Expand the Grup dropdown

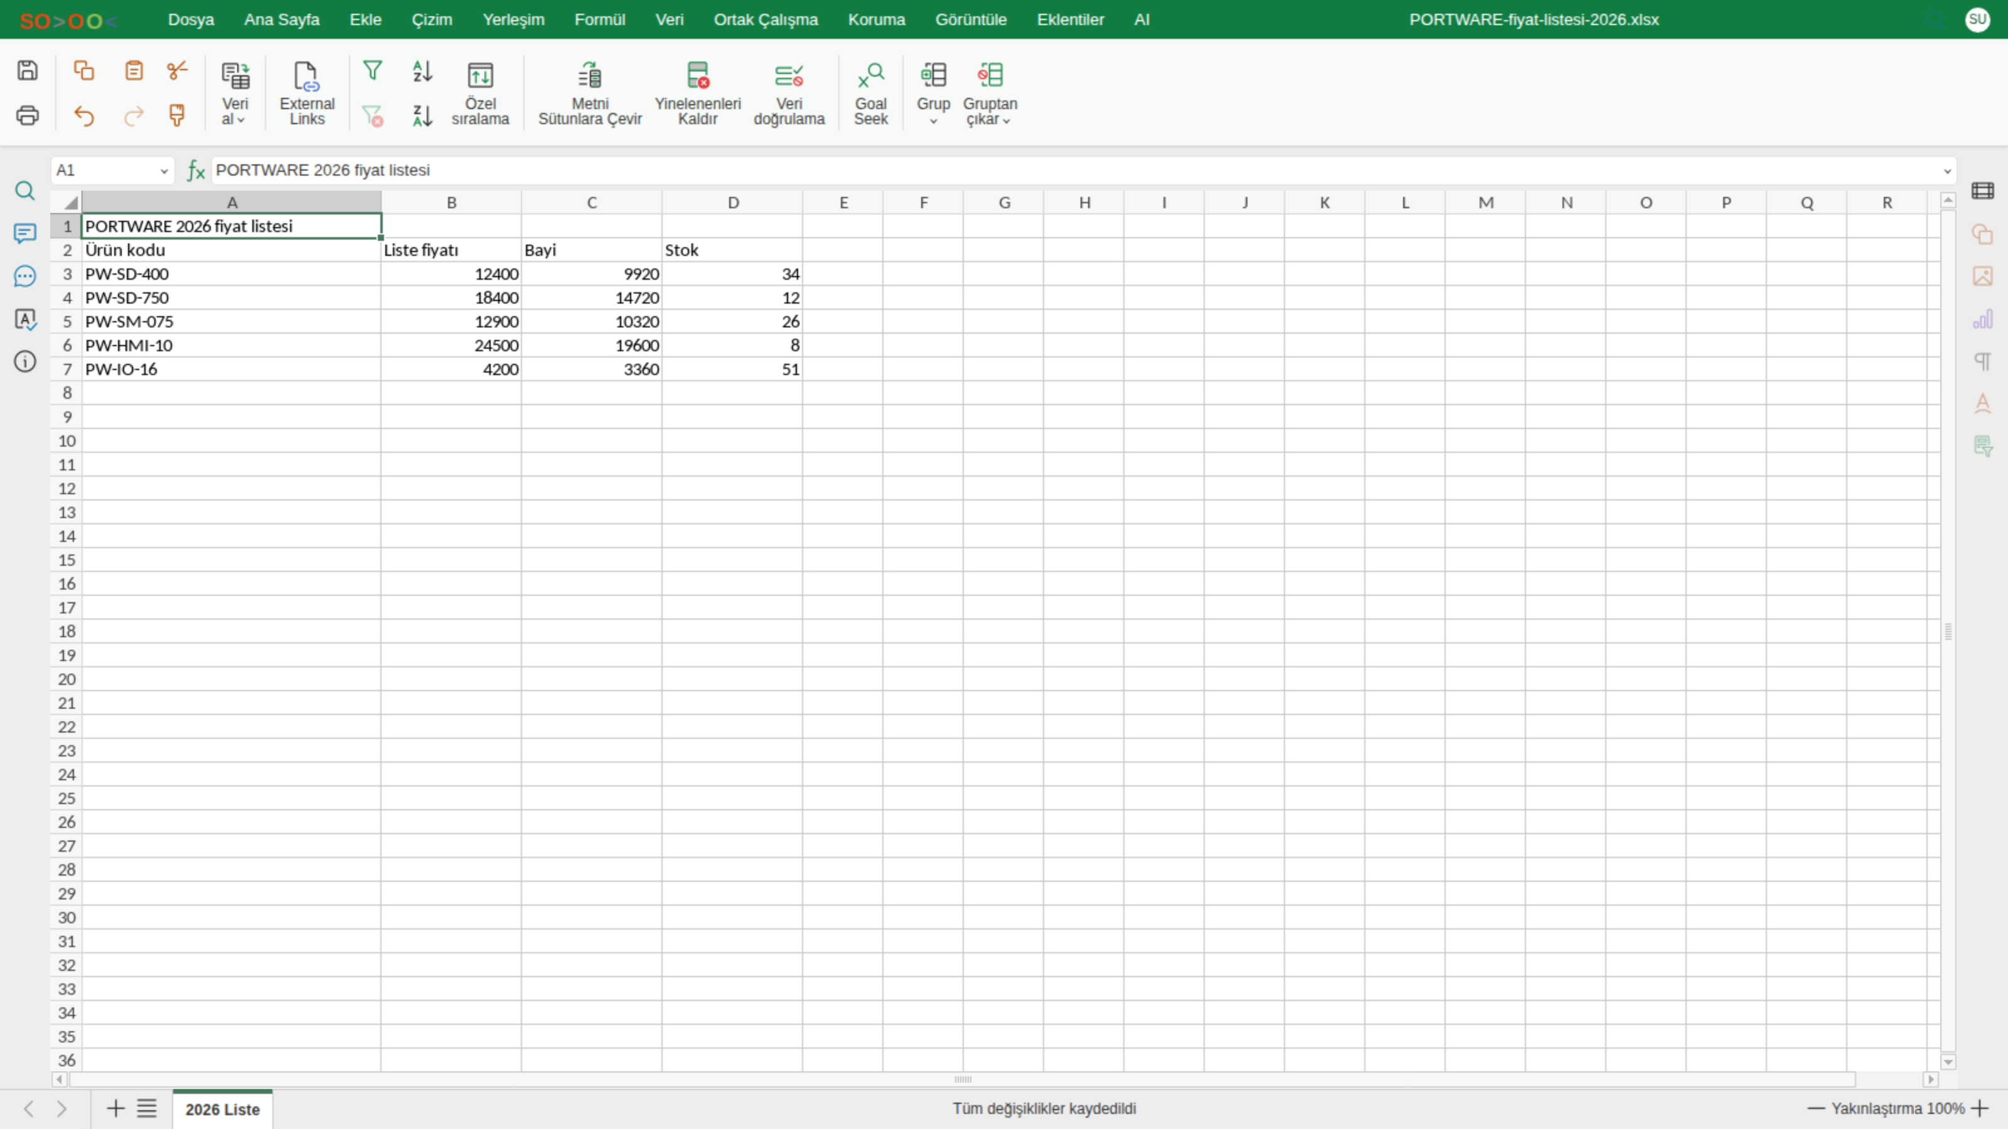[x=933, y=93]
